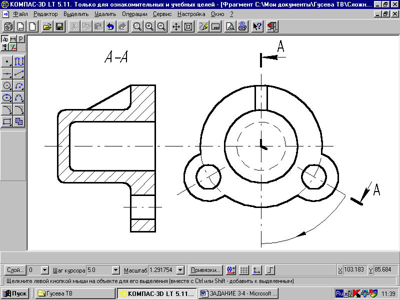This screenshot has height=300, width=400.
Task: Open the print preview icon
Action: 230,26
